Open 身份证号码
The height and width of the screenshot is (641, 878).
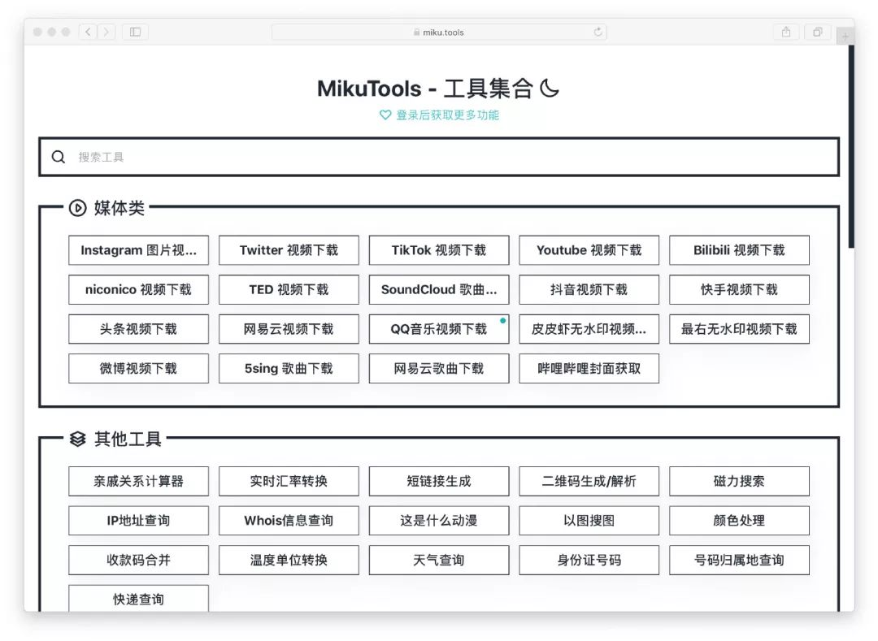click(589, 560)
